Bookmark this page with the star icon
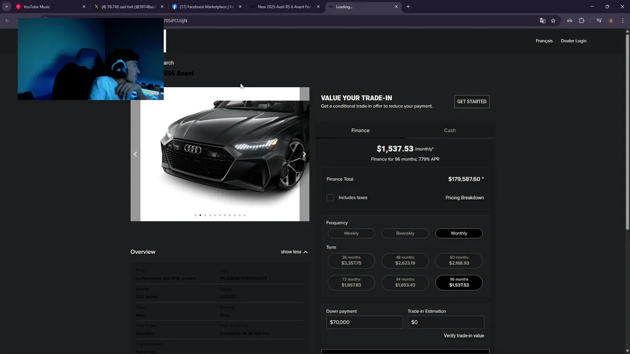This screenshot has height=354, width=630. (x=553, y=21)
